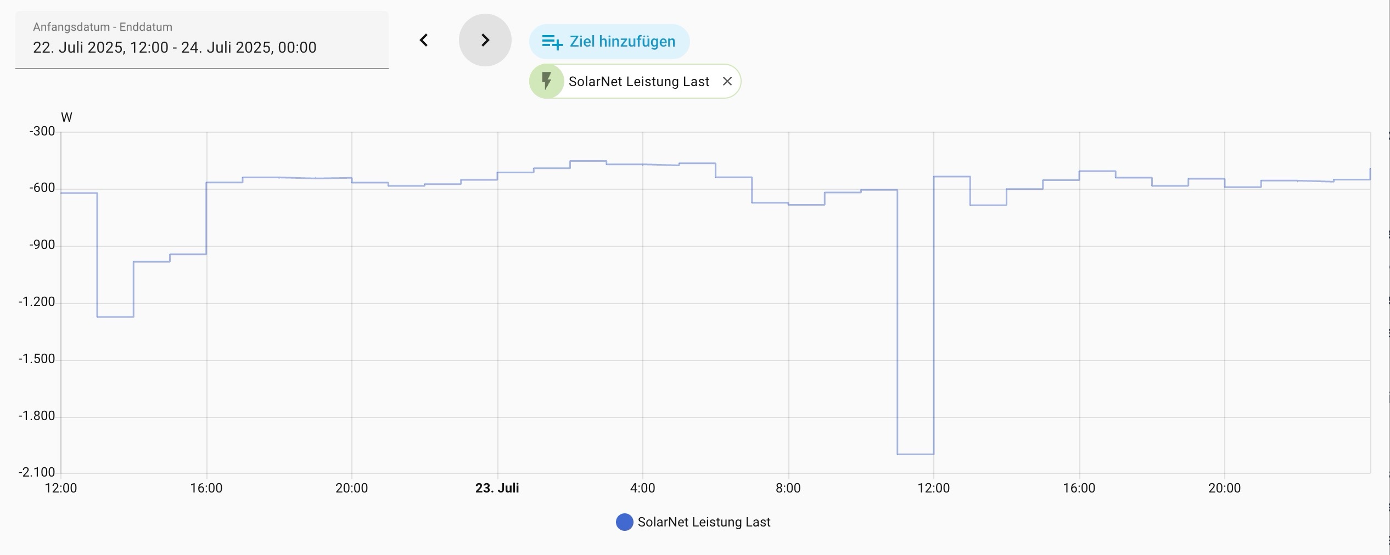
Task: Click the -1.500 value on the Y axis
Action: [x=37, y=359]
